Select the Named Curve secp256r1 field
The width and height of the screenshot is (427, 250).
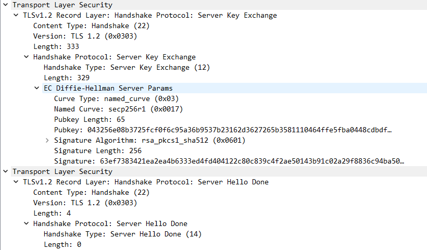(118, 109)
